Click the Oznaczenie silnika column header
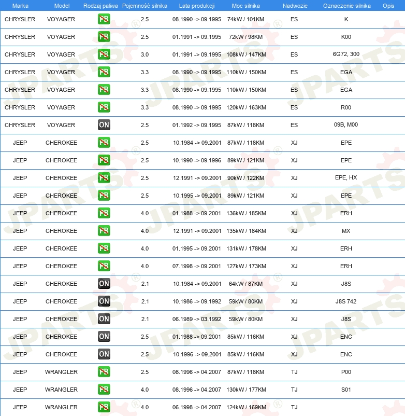 point(346,5)
